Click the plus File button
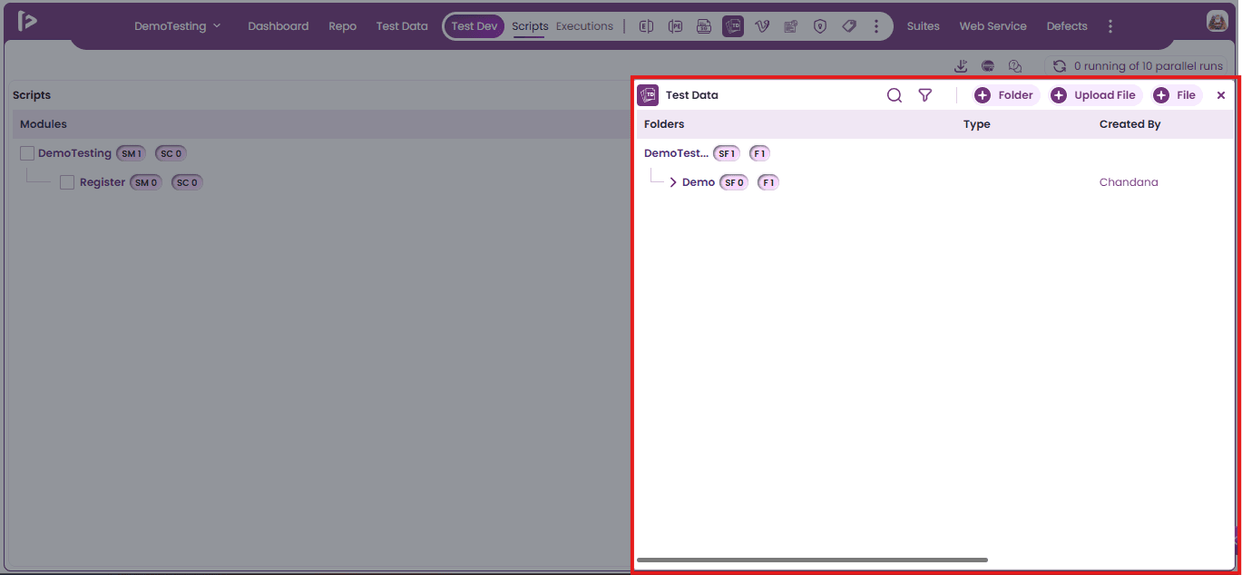The height and width of the screenshot is (575, 1242). pos(1177,95)
